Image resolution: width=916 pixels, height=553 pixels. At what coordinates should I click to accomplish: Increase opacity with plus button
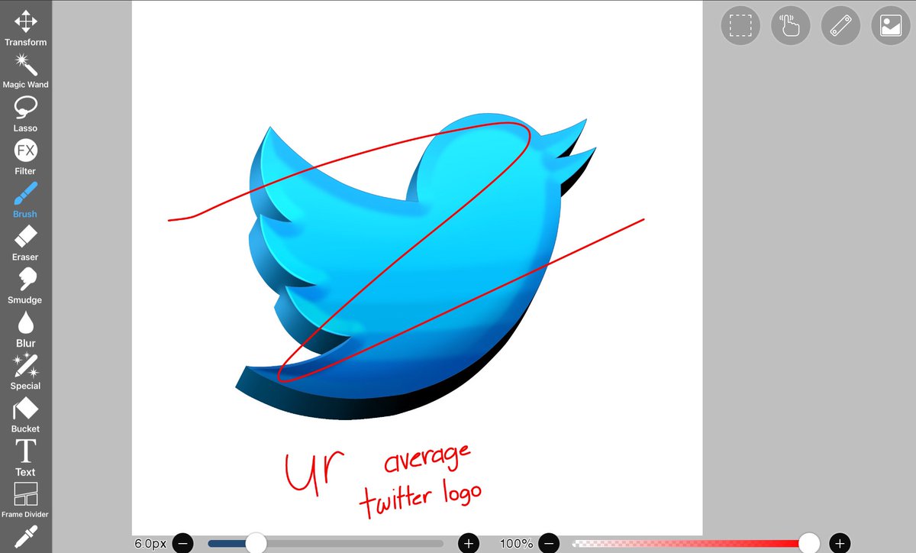[840, 543]
